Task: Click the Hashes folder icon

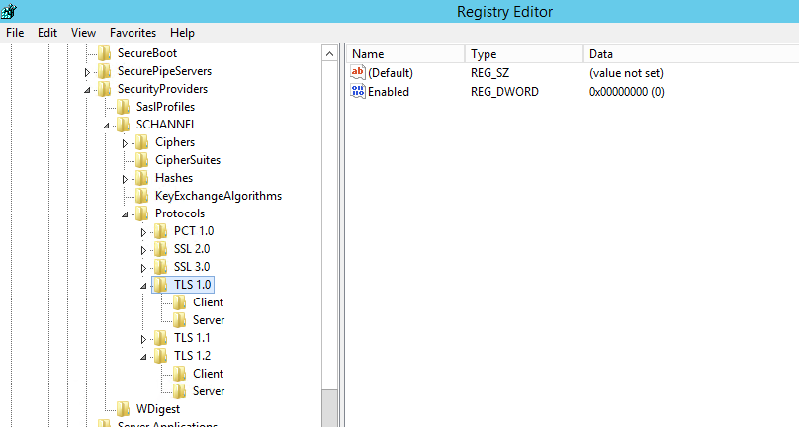Action: pyautogui.click(x=142, y=178)
